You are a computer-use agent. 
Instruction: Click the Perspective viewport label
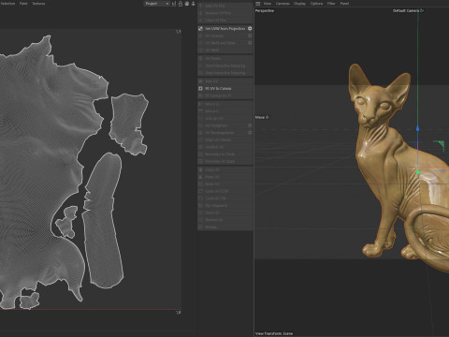coord(265,11)
